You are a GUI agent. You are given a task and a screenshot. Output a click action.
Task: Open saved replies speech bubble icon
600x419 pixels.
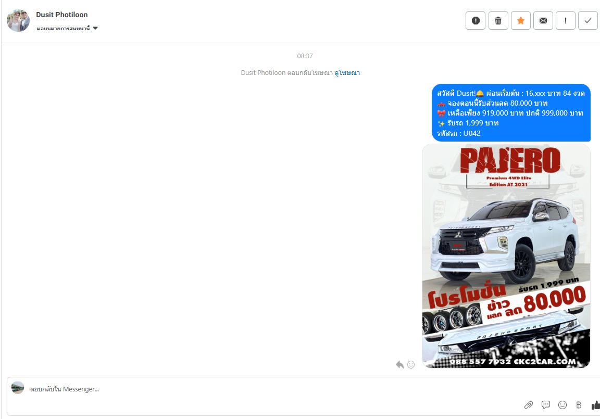tap(546, 405)
